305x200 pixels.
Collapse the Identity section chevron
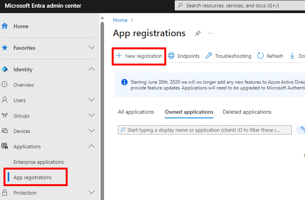(92, 69)
